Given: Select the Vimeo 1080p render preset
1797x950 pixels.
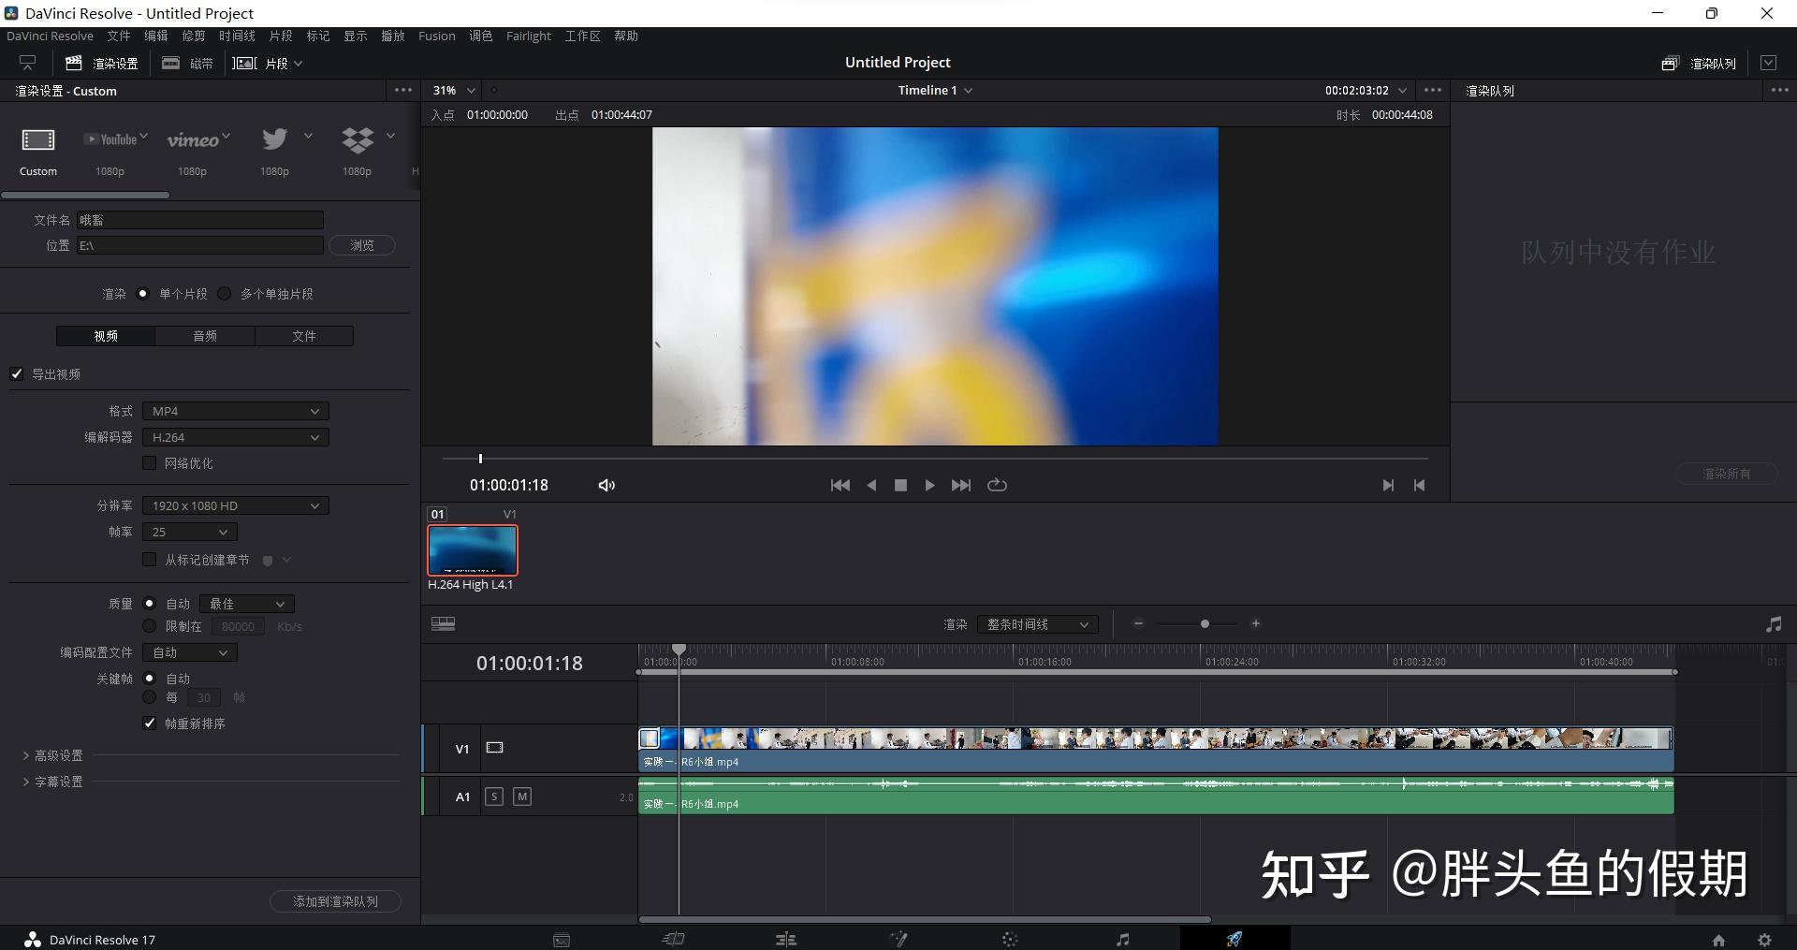Looking at the screenshot, I should click(x=192, y=150).
